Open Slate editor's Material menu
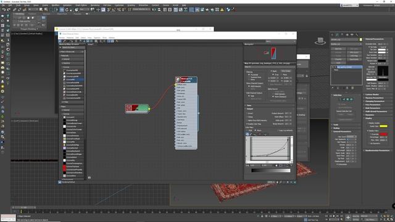The height and width of the screenshot is (222, 395). 70,38
